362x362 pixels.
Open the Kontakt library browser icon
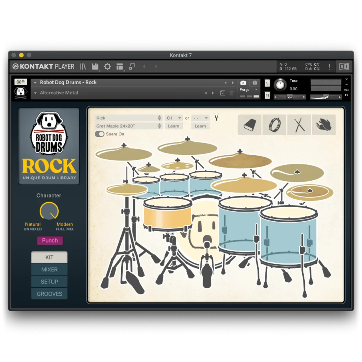[x=83, y=66]
